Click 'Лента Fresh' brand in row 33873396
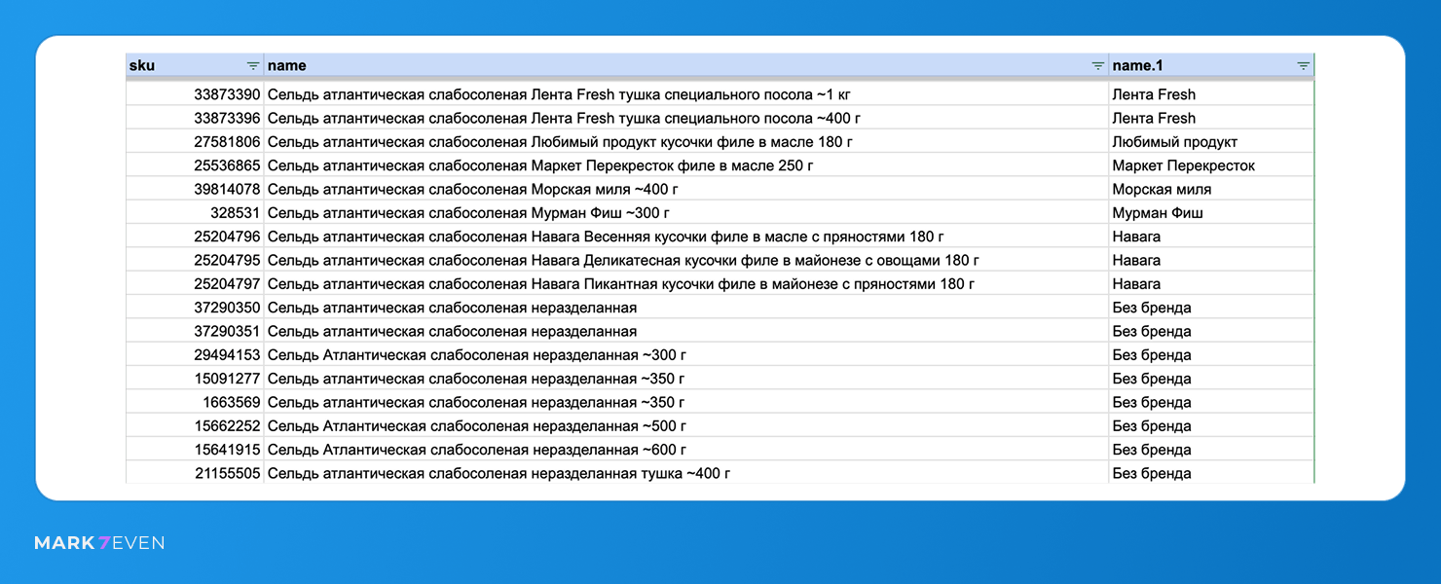 click(1212, 118)
